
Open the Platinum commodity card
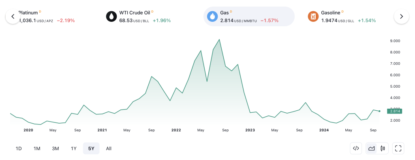click(46, 17)
